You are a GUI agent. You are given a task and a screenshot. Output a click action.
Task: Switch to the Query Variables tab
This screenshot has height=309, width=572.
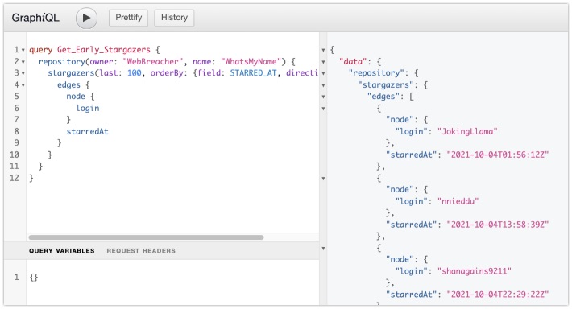[x=62, y=251]
